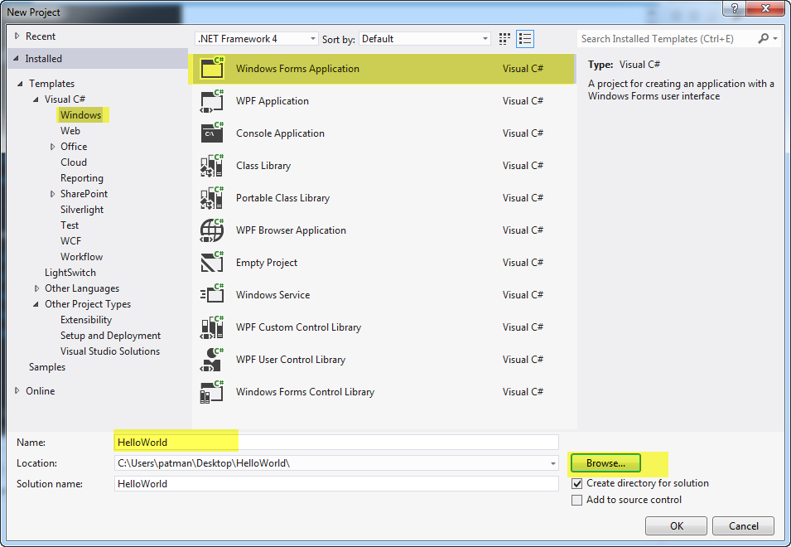Select the Windows Forms Application template icon
791x547 pixels.
[212, 69]
